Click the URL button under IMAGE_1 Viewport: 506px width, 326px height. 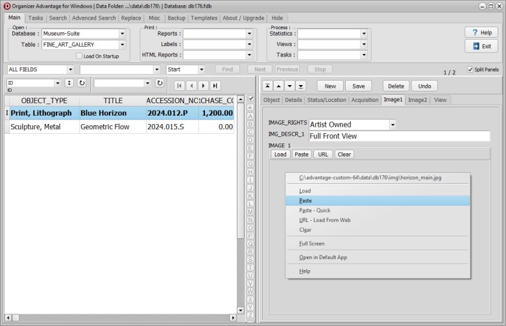click(322, 155)
